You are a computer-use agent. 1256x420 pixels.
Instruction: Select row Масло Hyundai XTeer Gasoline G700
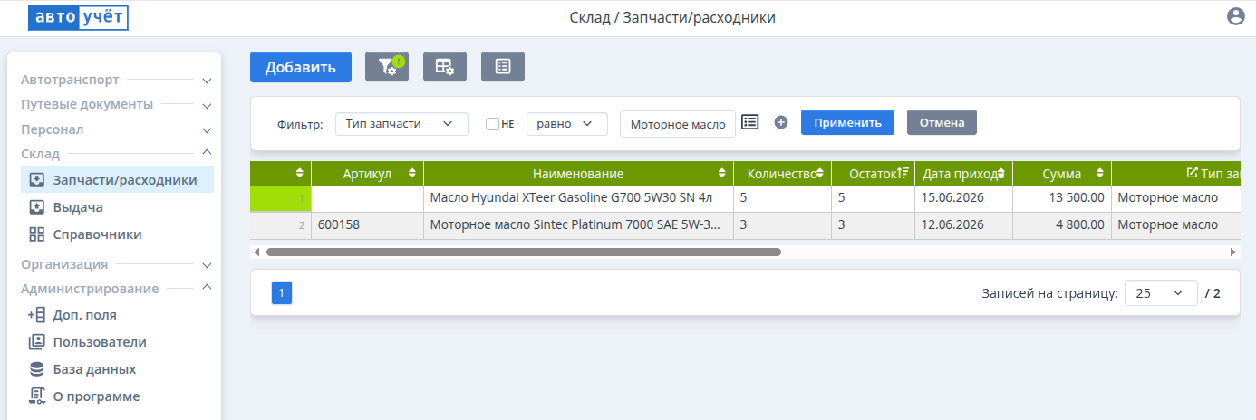coord(745,199)
